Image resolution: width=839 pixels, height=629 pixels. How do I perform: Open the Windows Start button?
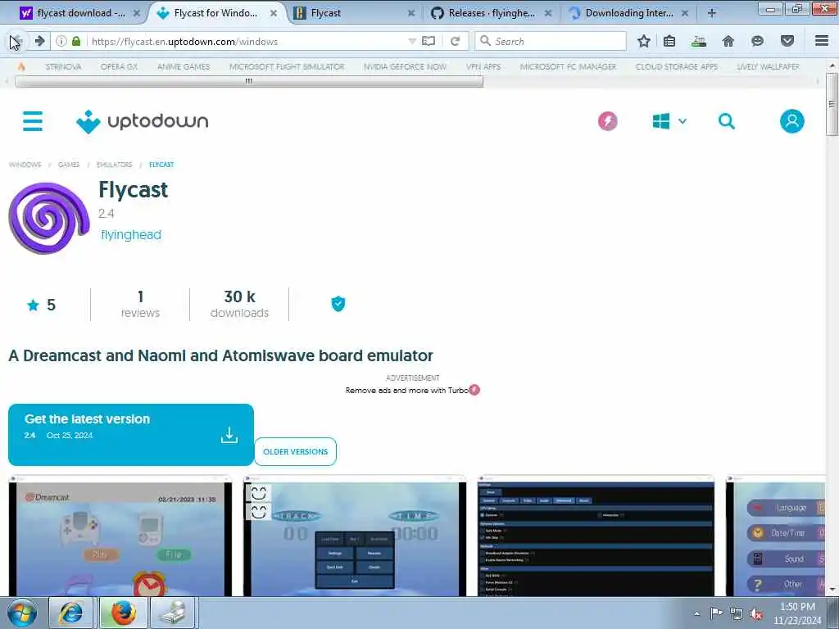(x=22, y=613)
